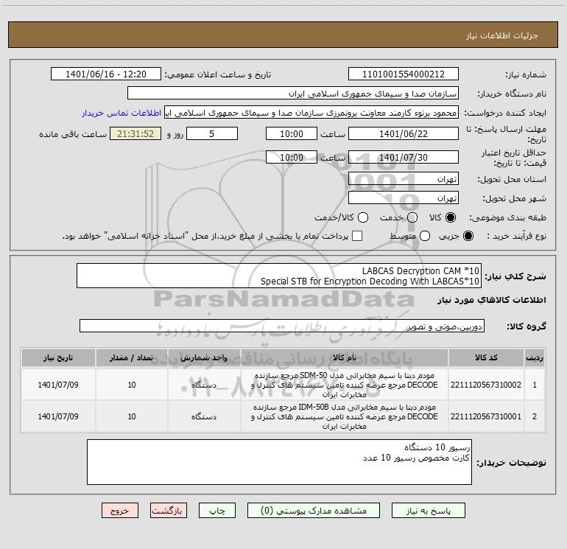This screenshot has width=567, height=549.
Task: Click the تعداد / مقدار column header
Action: click(x=132, y=357)
